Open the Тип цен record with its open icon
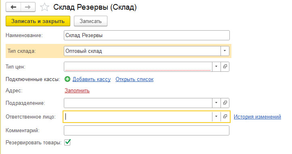The height and width of the screenshot is (154, 292). (x=225, y=67)
